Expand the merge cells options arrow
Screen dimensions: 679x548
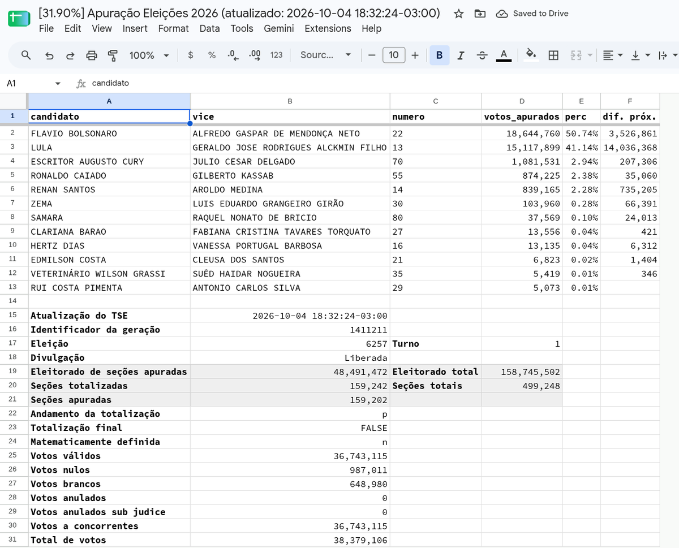590,55
